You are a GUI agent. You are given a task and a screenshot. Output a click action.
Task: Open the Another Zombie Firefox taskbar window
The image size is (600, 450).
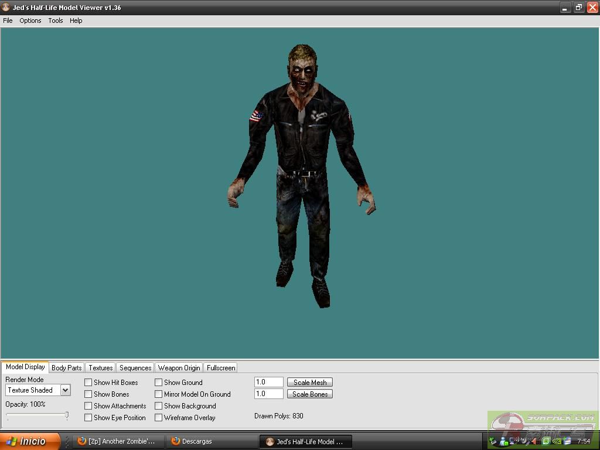pos(117,441)
